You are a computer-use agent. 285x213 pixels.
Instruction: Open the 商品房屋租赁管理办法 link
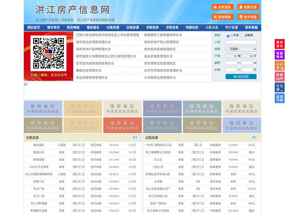(91, 78)
